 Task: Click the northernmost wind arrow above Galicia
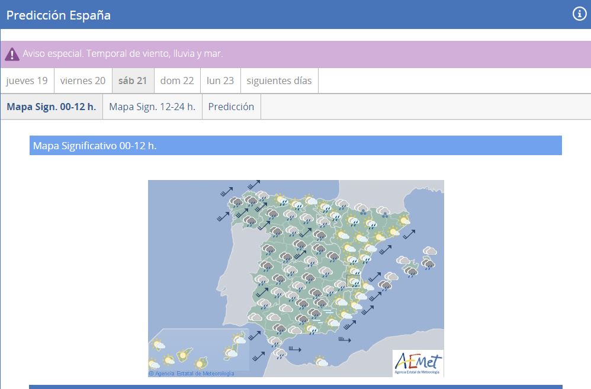coord(253,185)
